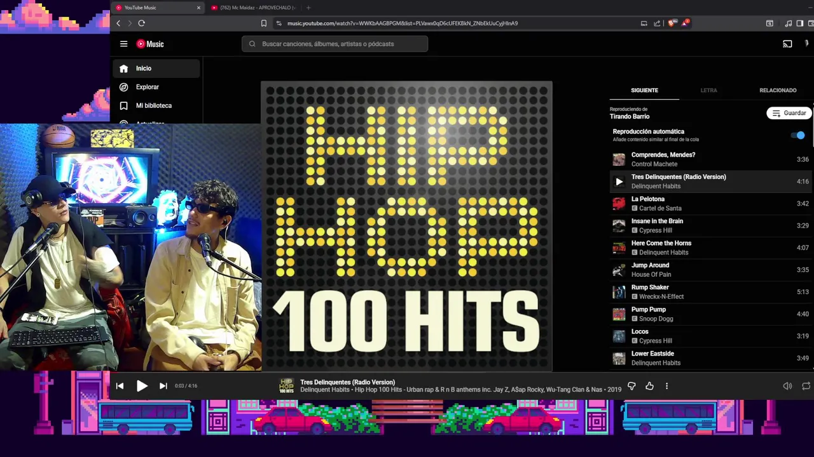Open a new browser tab
814x457 pixels.
(308, 8)
